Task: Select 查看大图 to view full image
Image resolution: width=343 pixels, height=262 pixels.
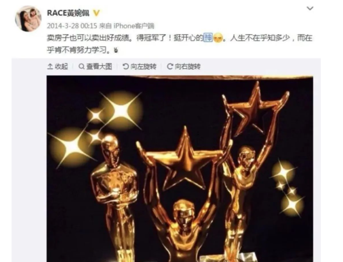Action: [99, 66]
